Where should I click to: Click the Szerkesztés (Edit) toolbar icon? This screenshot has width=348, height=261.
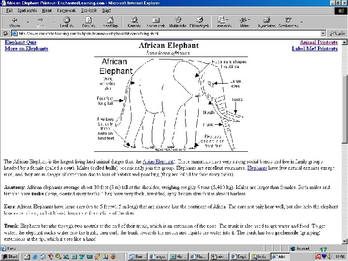click(x=288, y=22)
